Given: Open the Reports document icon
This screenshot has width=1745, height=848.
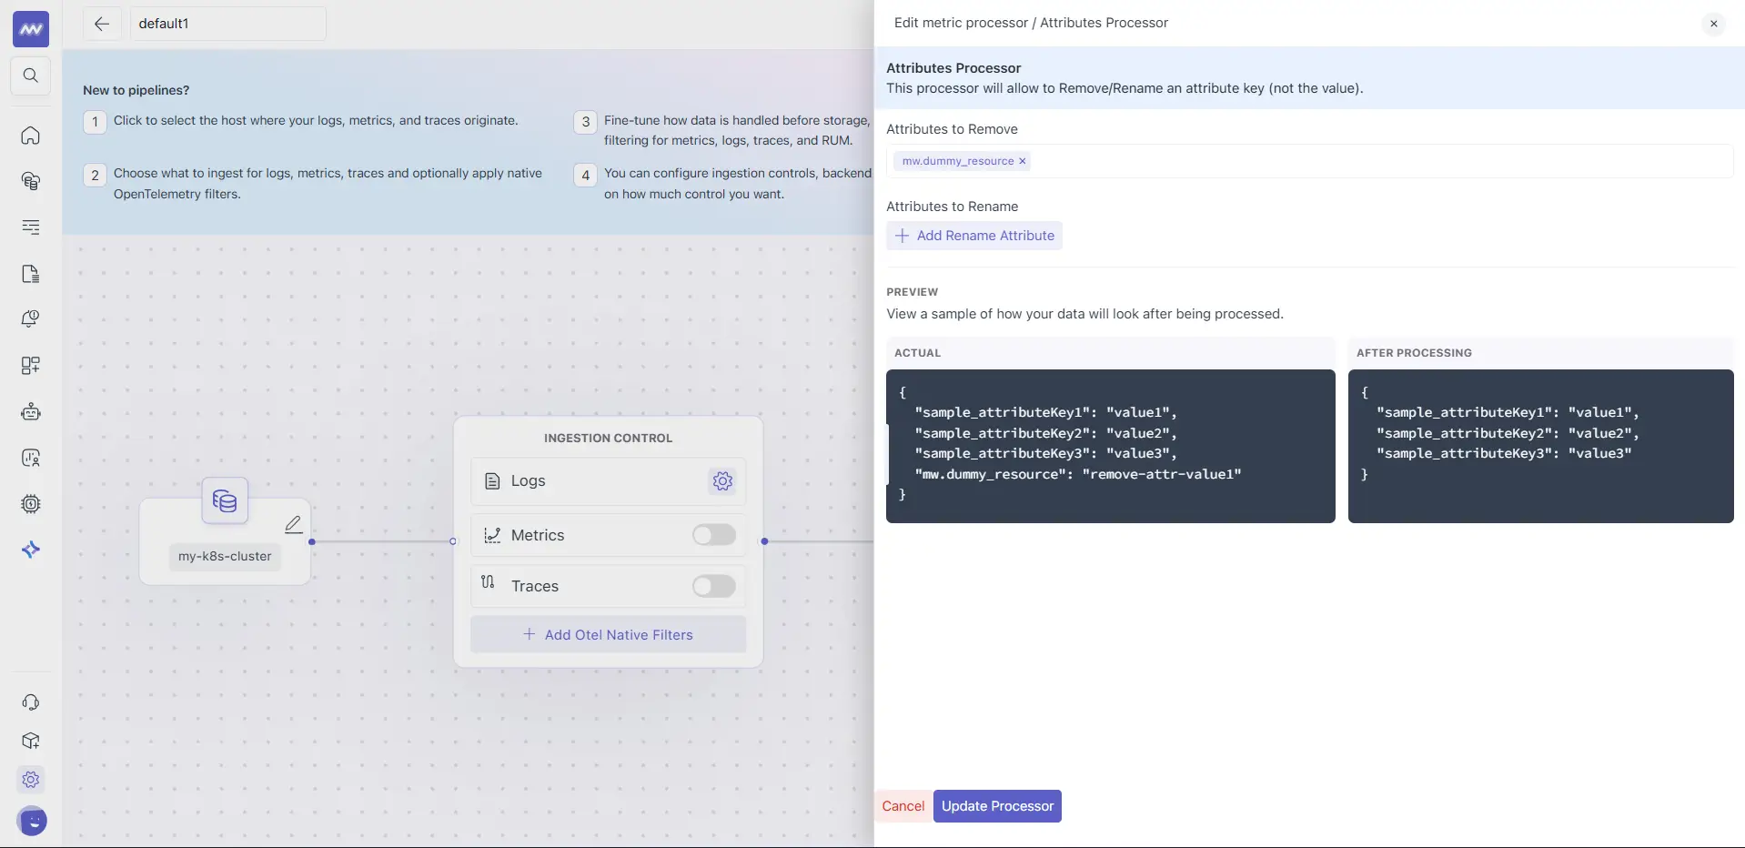Looking at the screenshot, I should tap(30, 274).
